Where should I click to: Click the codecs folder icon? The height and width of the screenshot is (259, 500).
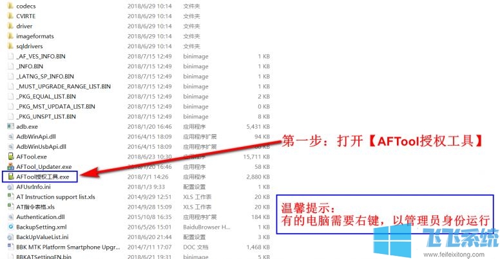tap(10, 6)
